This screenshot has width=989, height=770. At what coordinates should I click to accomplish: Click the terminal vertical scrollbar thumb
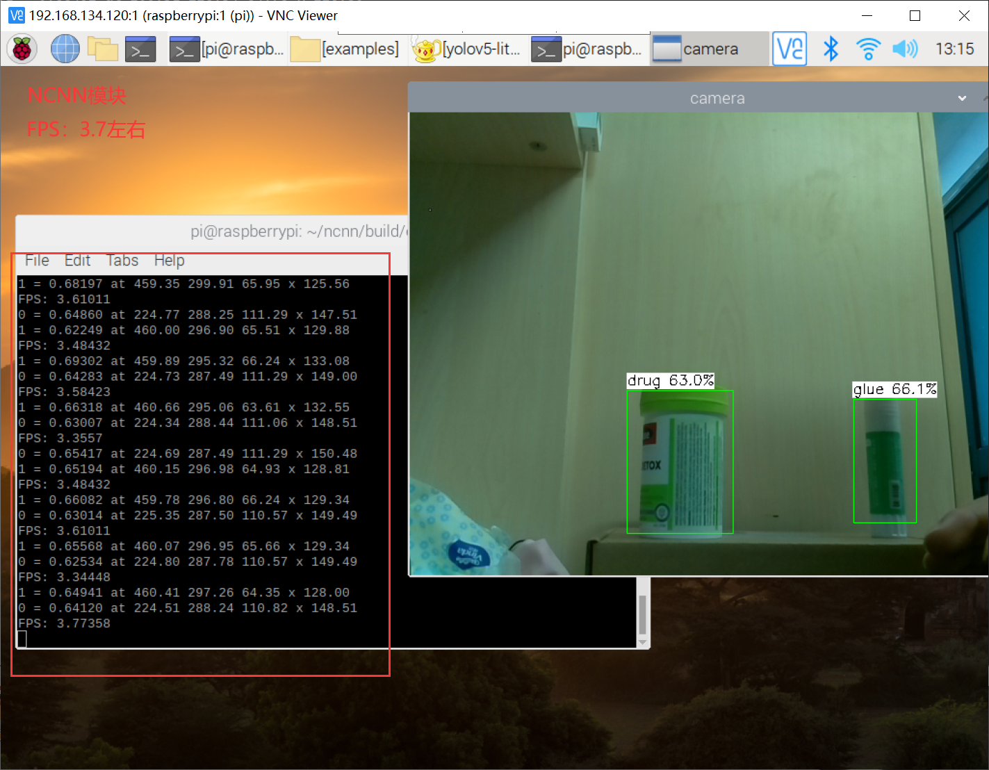(643, 614)
